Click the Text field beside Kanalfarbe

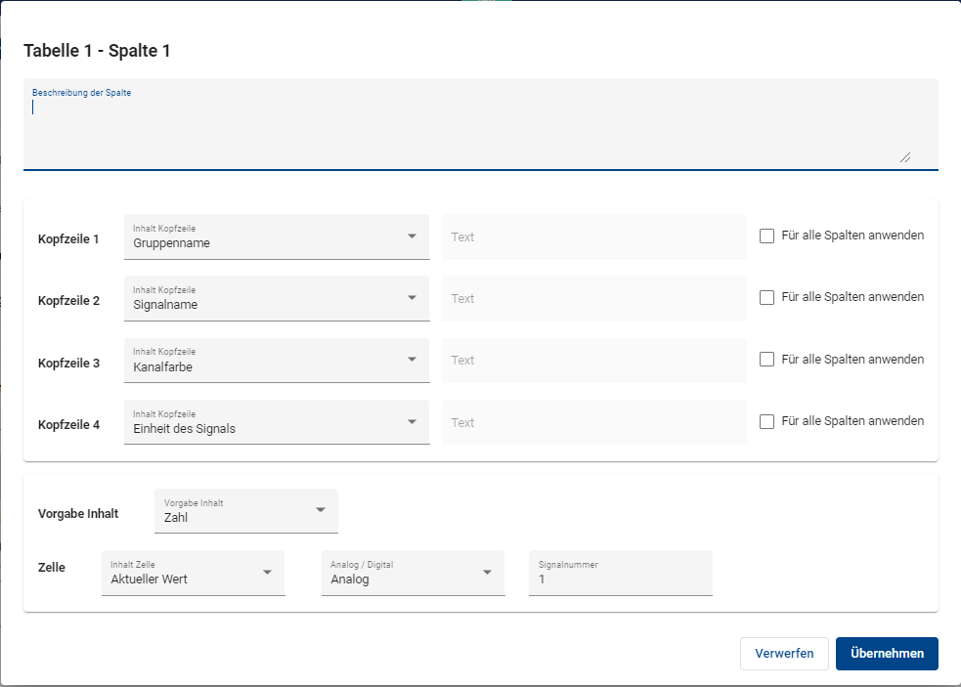point(593,361)
